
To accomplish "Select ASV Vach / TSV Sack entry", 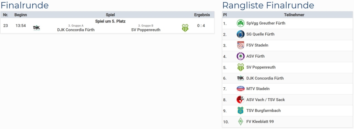I will pos(266,100).
